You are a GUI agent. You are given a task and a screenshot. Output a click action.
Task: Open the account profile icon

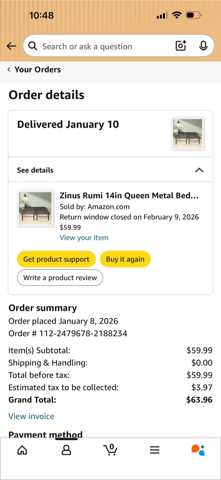[67, 450]
